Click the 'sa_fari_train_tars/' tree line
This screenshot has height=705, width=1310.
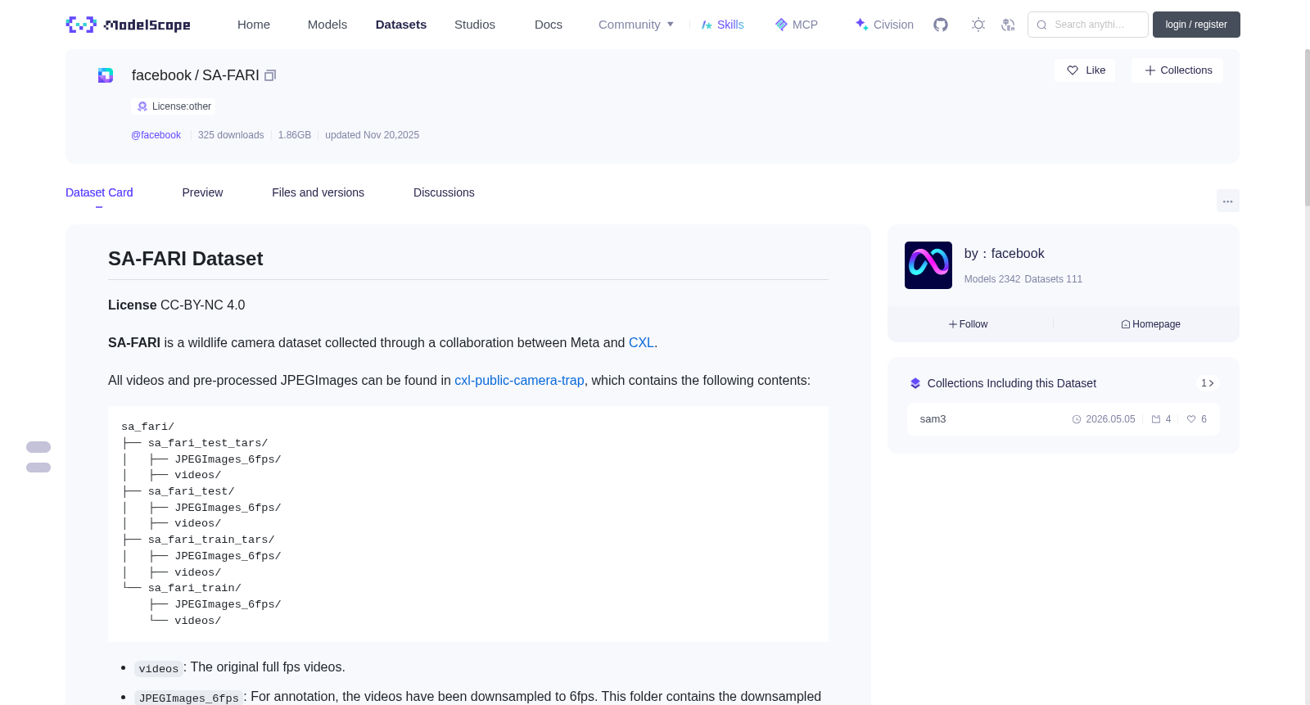[x=211, y=540]
